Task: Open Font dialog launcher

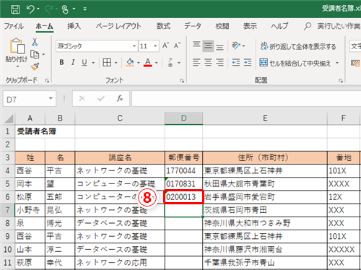Action: (x=182, y=81)
